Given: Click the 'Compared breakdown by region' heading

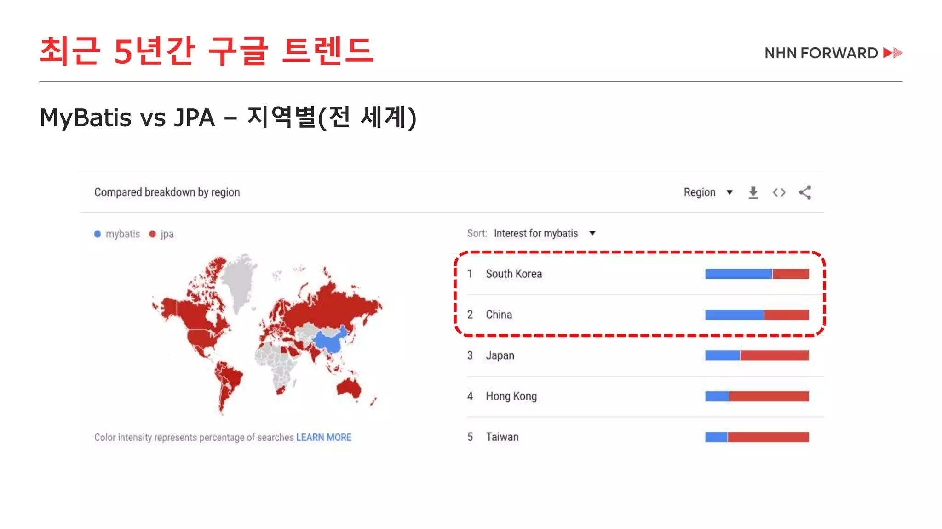Looking at the screenshot, I should click(167, 192).
